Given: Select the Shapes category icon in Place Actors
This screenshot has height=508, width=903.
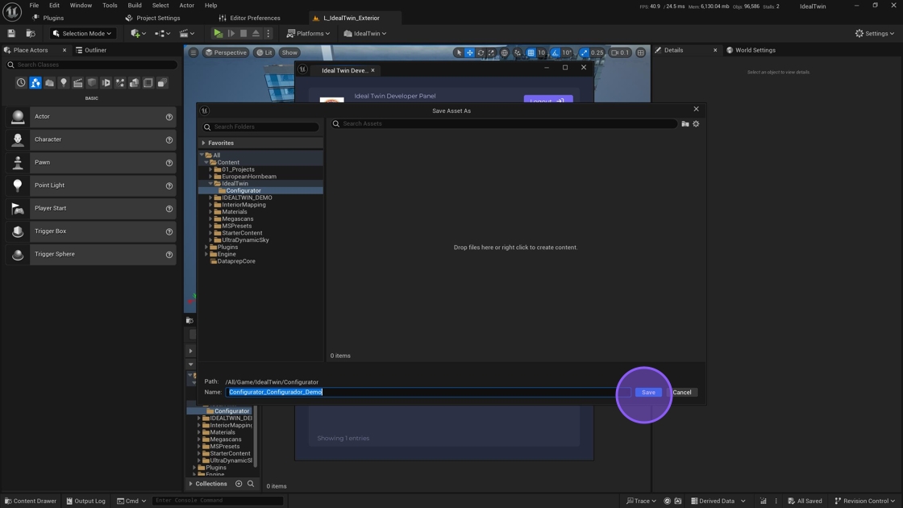Looking at the screenshot, I should point(92,83).
